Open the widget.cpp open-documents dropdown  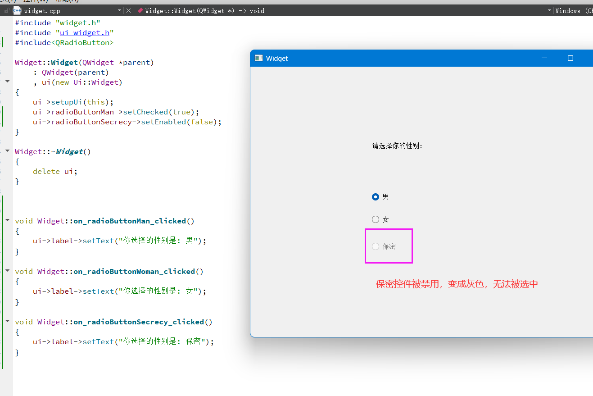[x=119, y=10]
